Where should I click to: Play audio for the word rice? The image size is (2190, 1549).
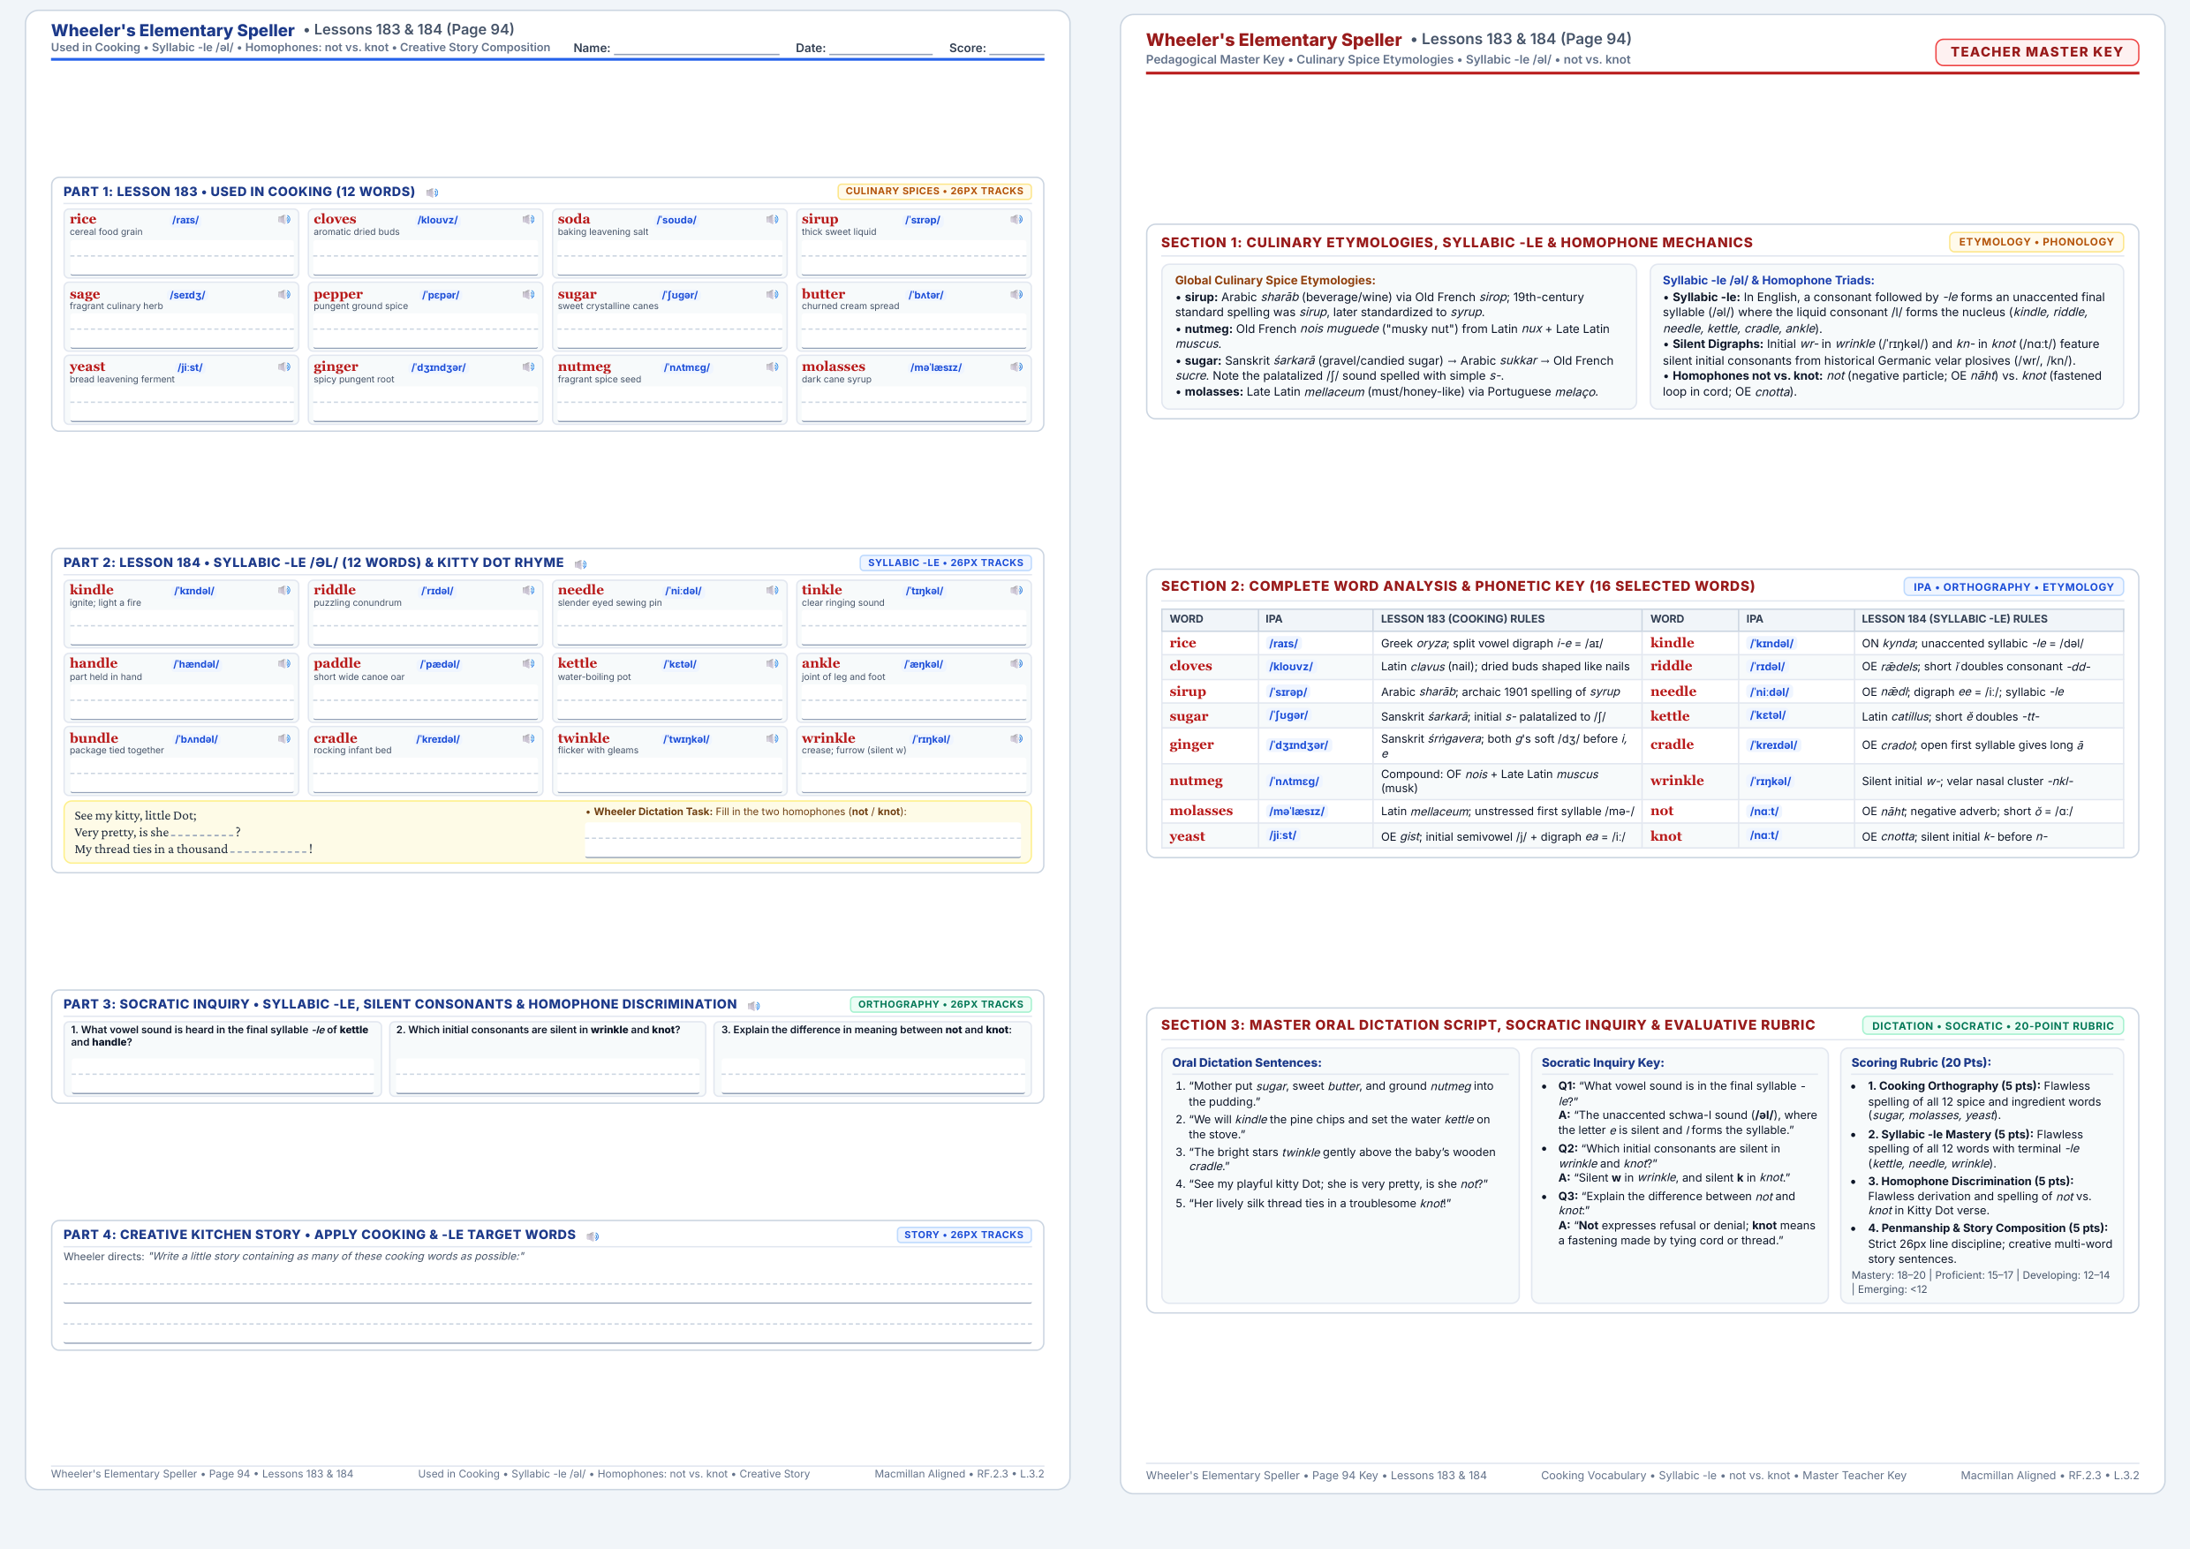click(x=284, y=219)
